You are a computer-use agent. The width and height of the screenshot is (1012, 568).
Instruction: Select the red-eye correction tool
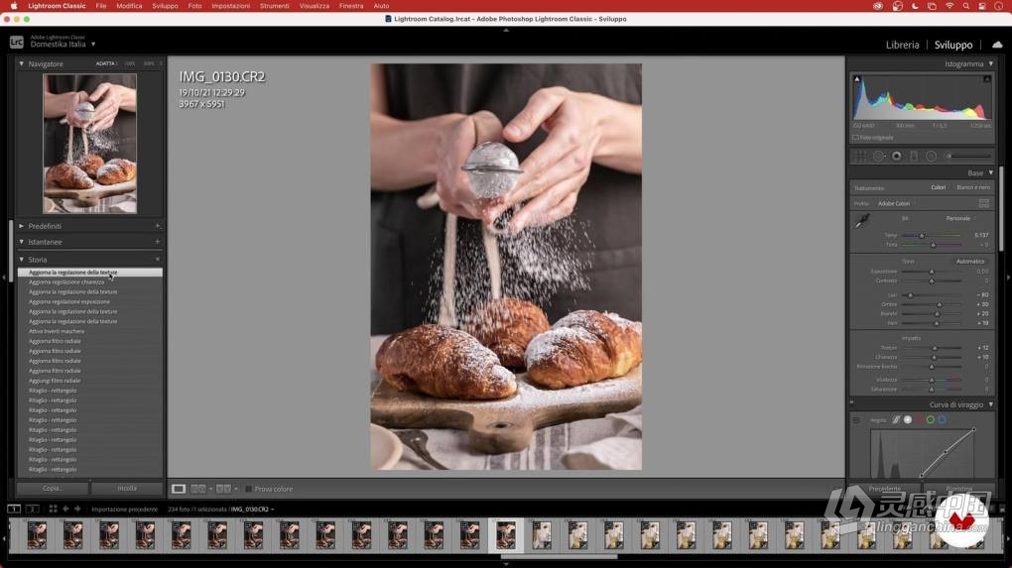click(896, 156)
